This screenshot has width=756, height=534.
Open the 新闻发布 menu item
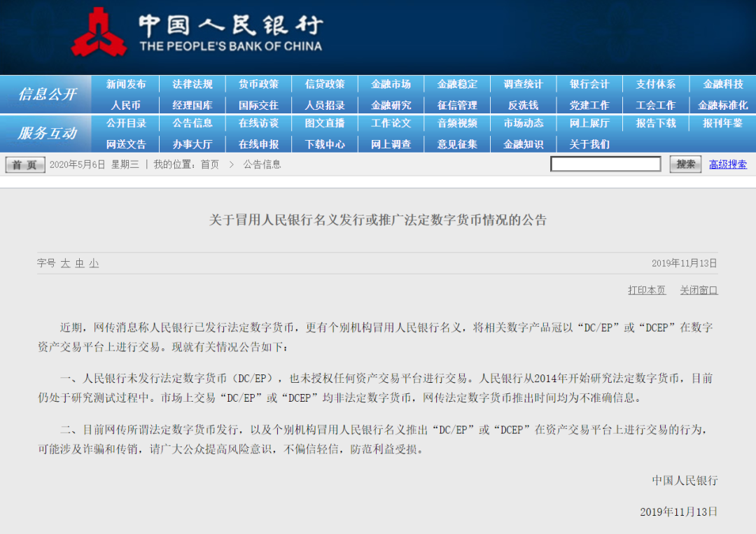click(x=126, y=85)
